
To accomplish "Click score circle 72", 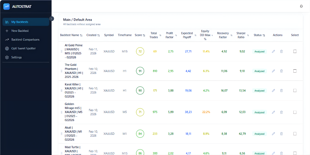I will (x=140, y=51).
